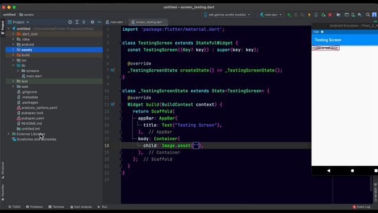
Task: Open the Favorites side tool window
Action: coord(2,192)
